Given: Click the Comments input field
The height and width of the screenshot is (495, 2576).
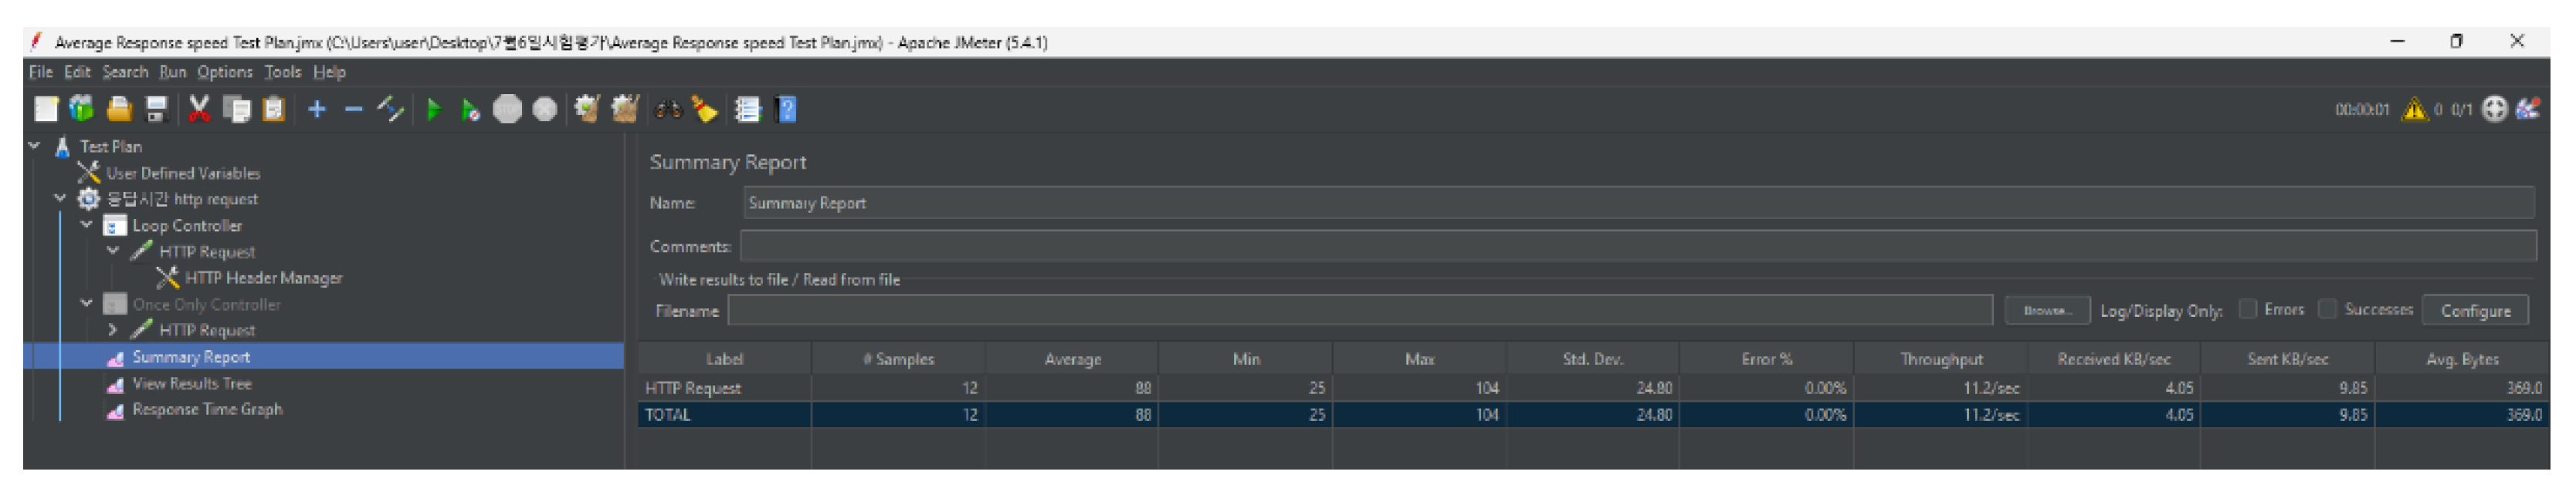Looking at the screenshot, I should pyautogui.click(x=1638, y=245).
